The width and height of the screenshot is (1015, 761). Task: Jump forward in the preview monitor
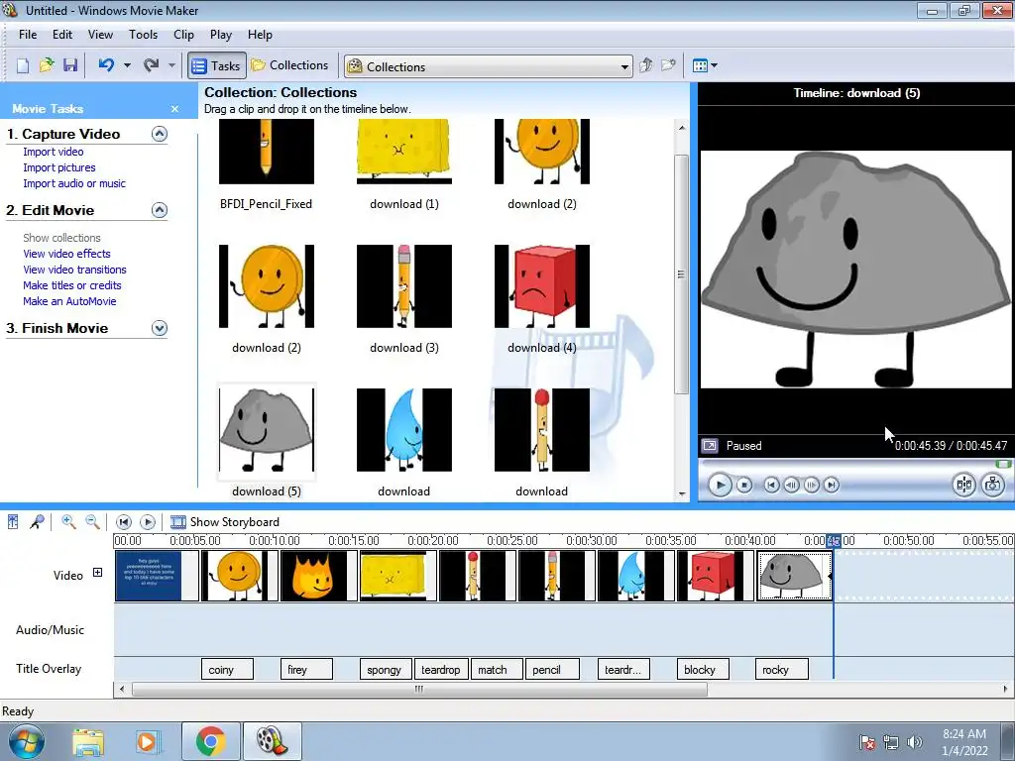tap(832, 485)
